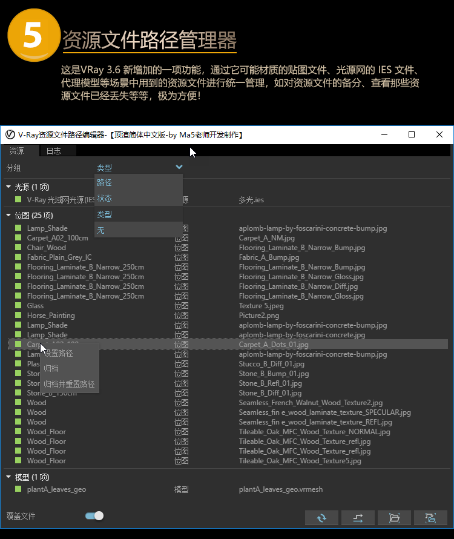Click file name Stone_B_Refl_01.jpg
This screenshot has height=539, width=454.
(x=271, y=383)
